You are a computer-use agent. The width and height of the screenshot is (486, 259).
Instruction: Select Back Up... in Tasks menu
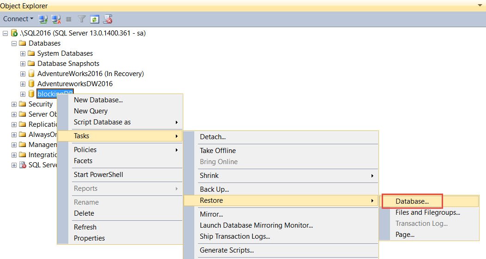[214, 189]
